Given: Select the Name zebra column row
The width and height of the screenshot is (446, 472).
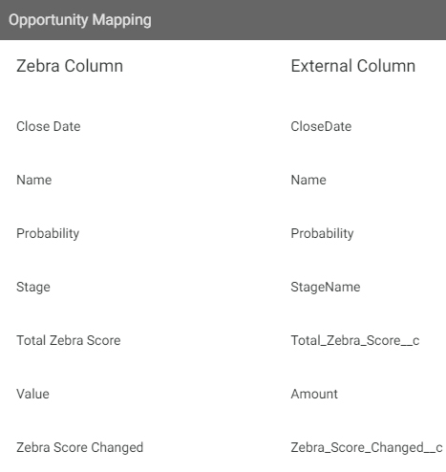Looking at the screenshot, I should [34, 180].
